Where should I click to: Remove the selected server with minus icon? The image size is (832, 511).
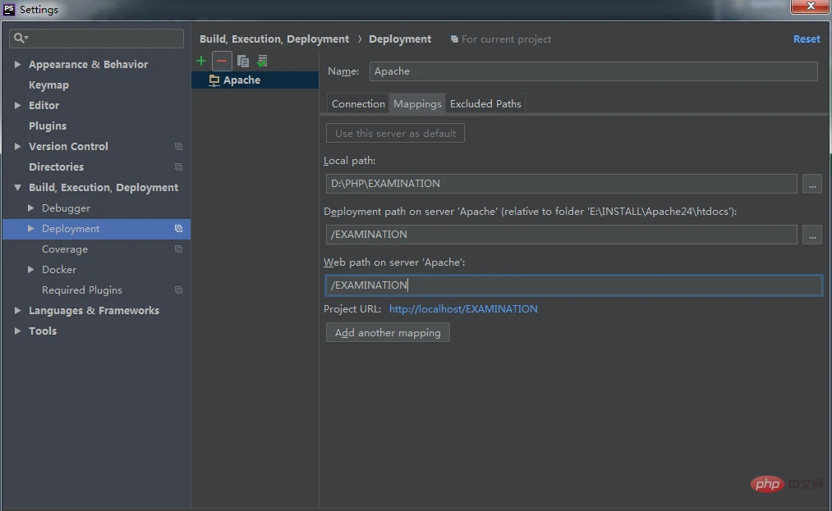tap(222, 61)
